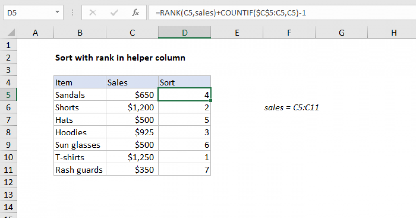Select cell containing Sandals

pyautogui.click(x=80, y=95)
